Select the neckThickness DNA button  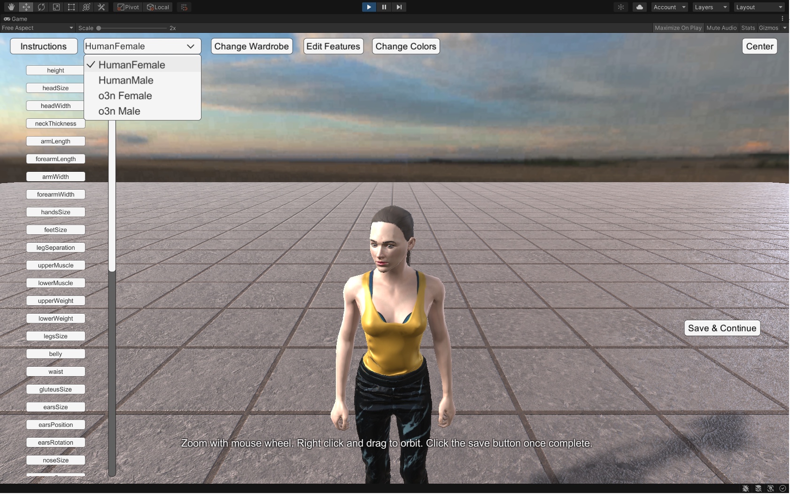(55, 123)
